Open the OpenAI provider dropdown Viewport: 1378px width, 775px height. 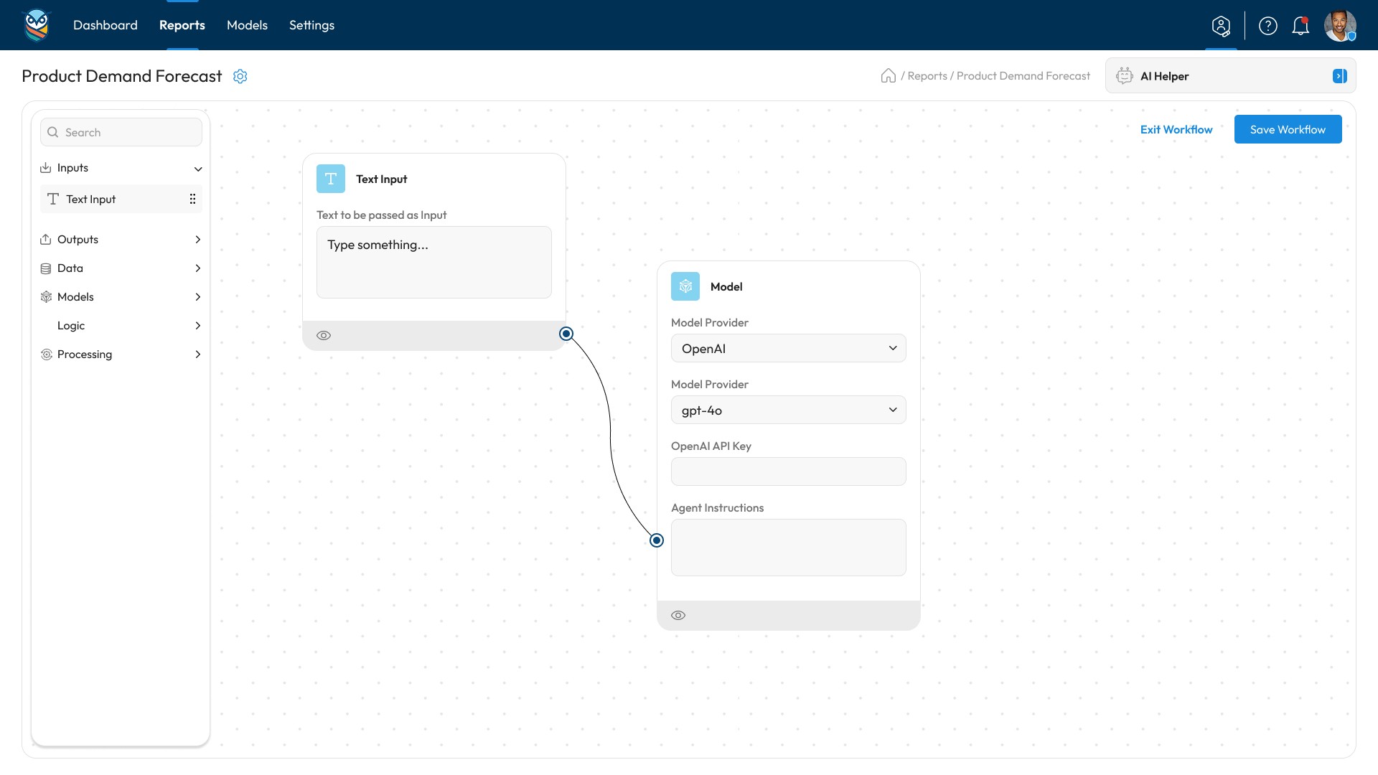[788, 348]
